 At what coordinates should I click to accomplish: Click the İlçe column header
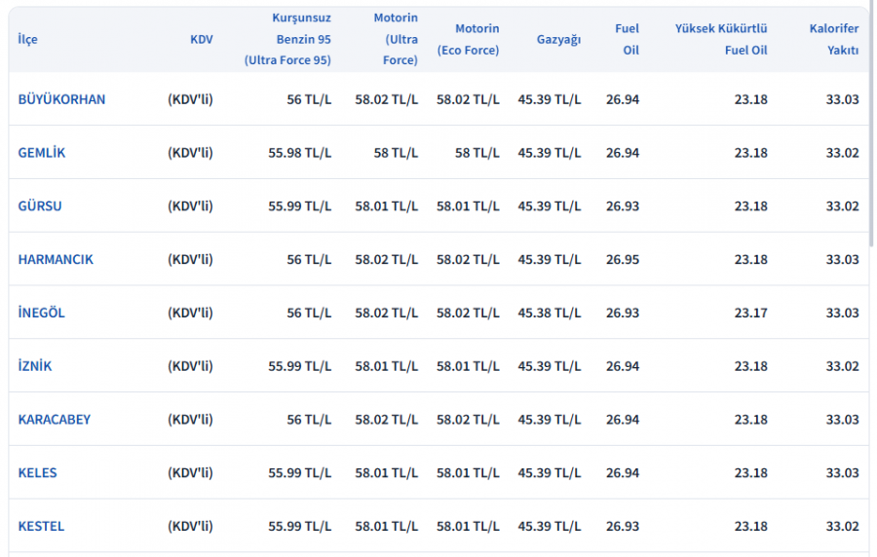[28, 40]
